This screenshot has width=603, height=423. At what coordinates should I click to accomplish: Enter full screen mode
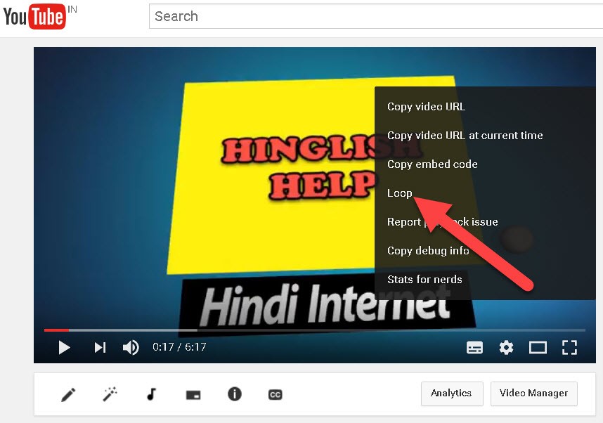(x=569, y=347)
